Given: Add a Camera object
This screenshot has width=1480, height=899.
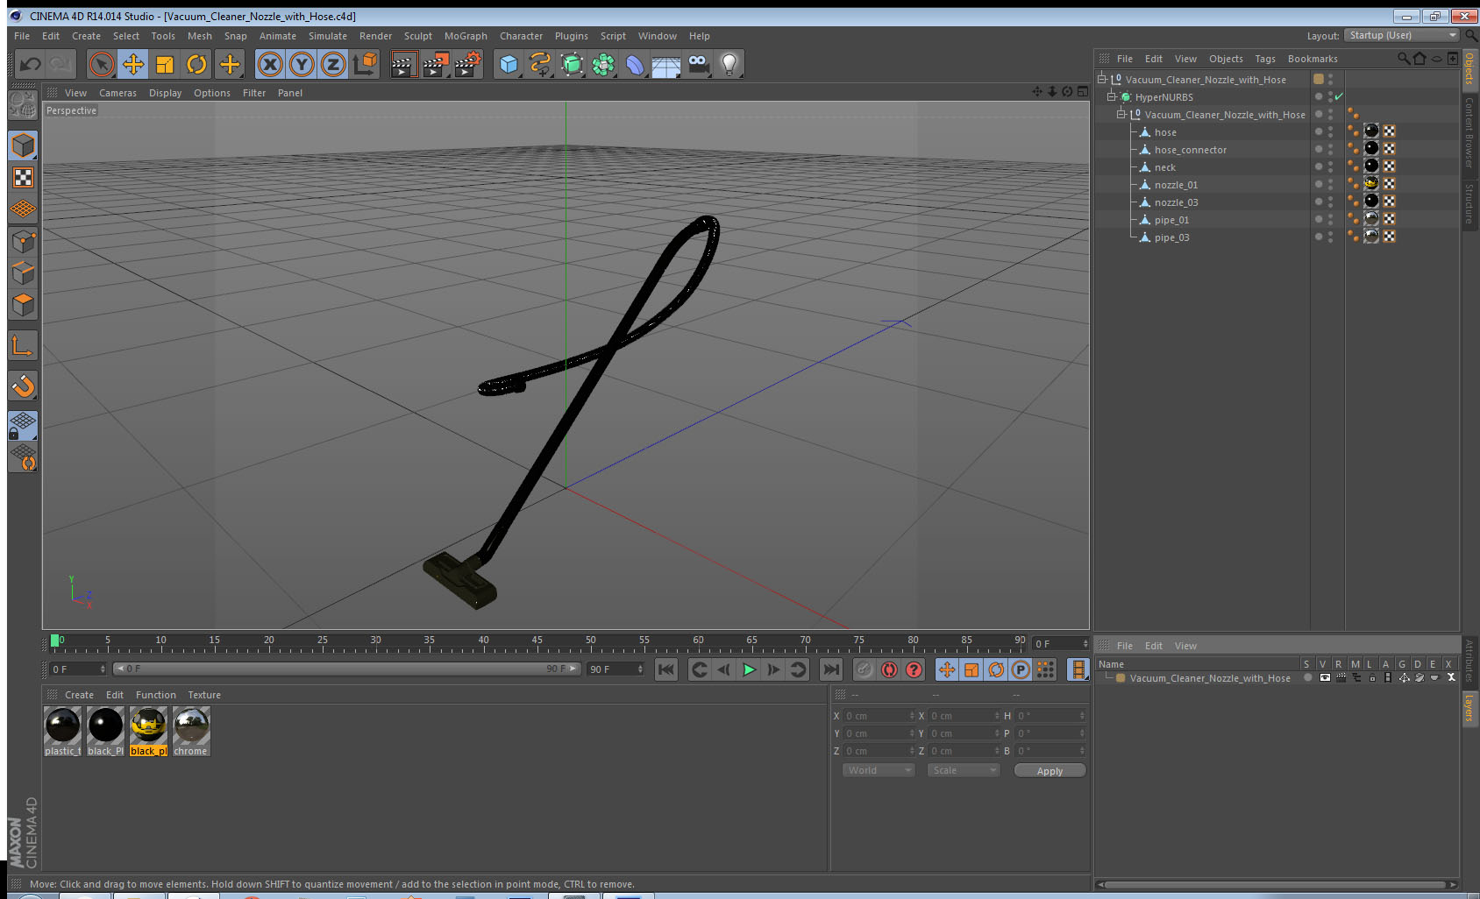Looking at the screenshot, I should (x=698, y=64).
